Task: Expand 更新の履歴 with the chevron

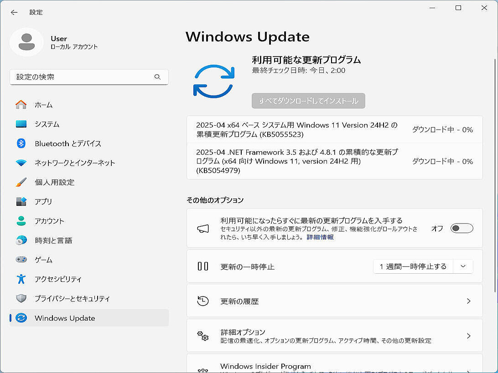Action: [468, 301]
